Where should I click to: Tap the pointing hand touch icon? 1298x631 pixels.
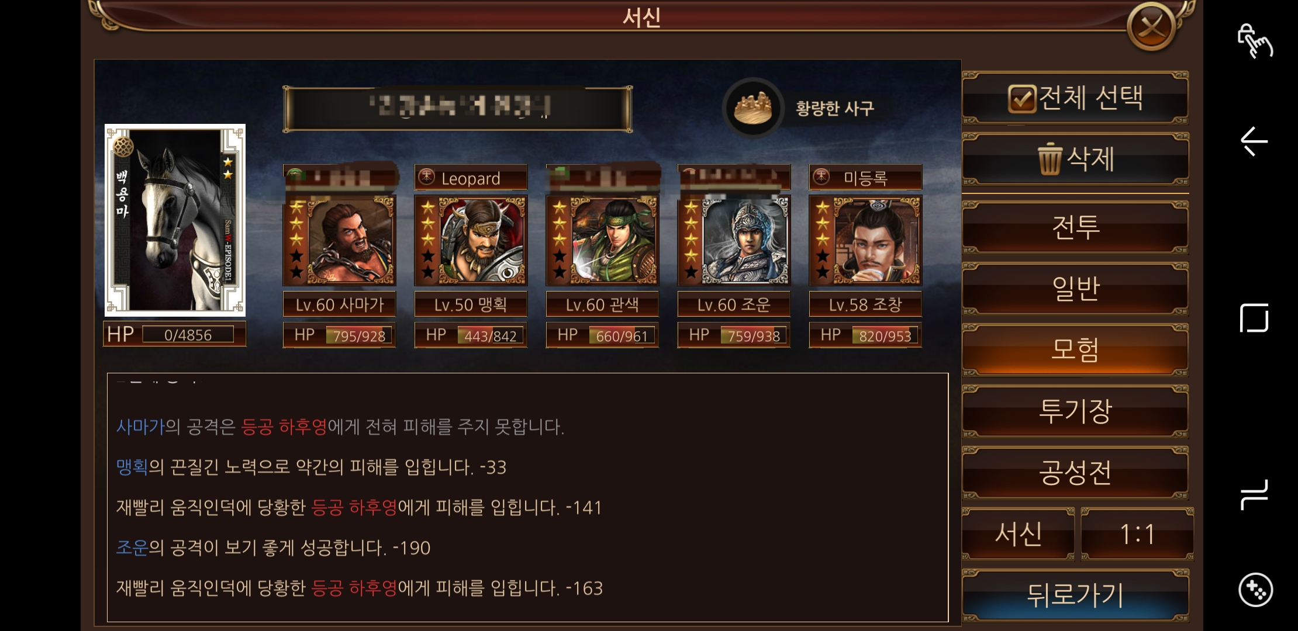(x=1254, y=41)
